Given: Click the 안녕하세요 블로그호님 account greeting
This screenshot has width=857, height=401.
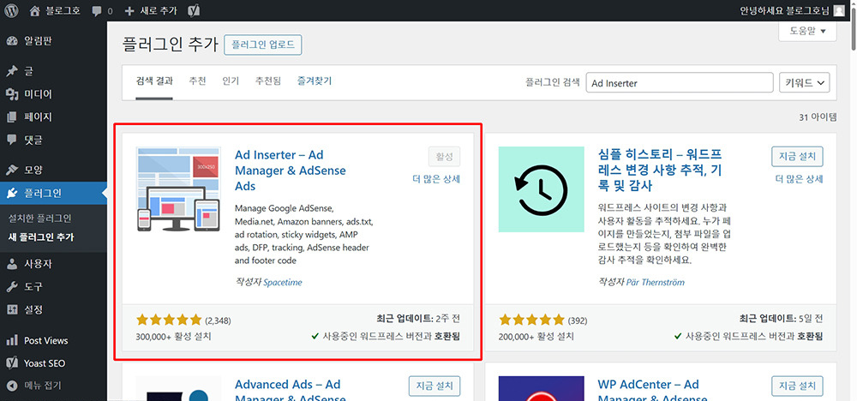Looking at the screenshot, I should point(784,10).
